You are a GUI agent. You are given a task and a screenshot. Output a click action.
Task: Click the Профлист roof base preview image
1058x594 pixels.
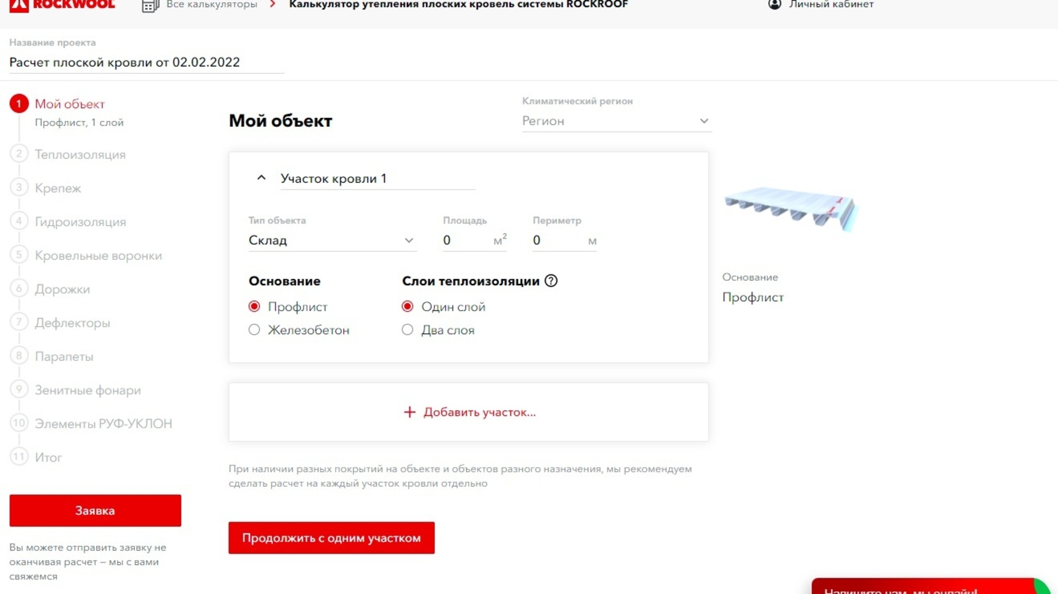point(791,208)
